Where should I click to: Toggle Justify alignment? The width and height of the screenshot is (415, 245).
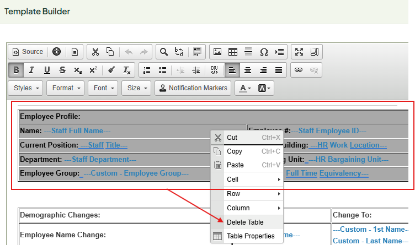[279, 70]
